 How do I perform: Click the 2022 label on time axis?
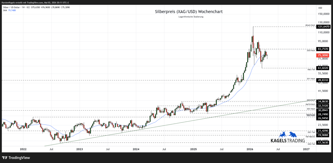(23, 149)
